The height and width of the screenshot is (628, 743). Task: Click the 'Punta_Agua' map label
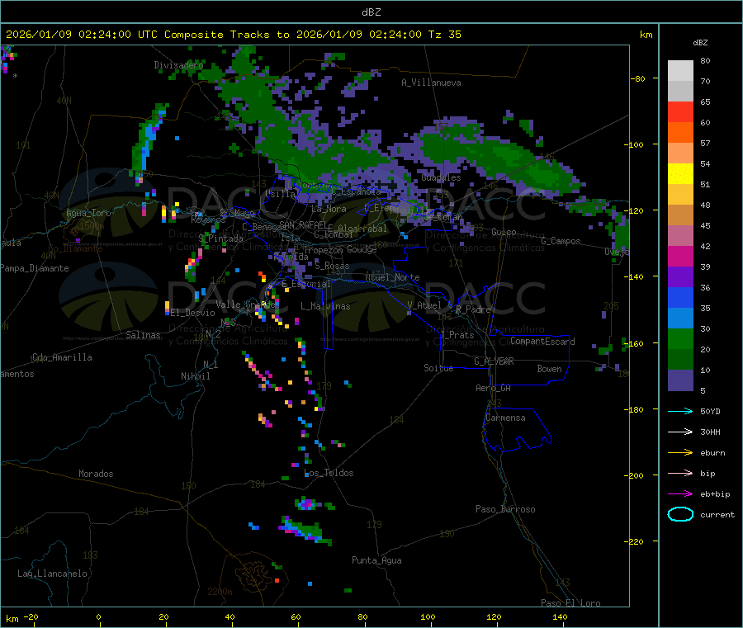click(376, 560)
